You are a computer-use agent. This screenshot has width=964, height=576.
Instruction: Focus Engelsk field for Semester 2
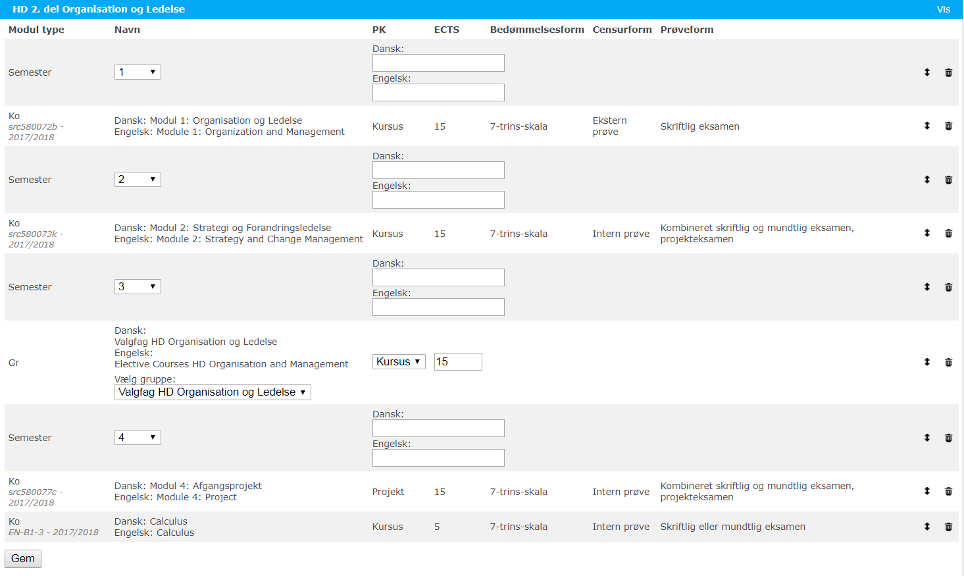point(438,199)
